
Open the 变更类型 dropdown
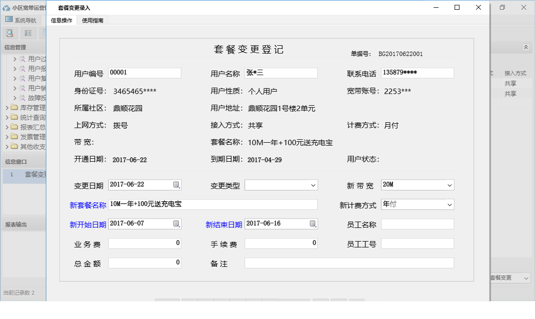313,185
